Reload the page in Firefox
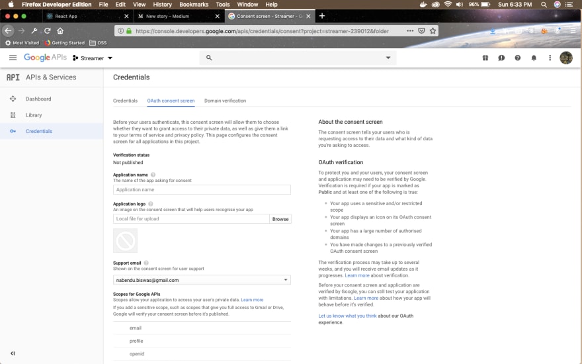This screenshot has height=364, width=582. point(47,31)
